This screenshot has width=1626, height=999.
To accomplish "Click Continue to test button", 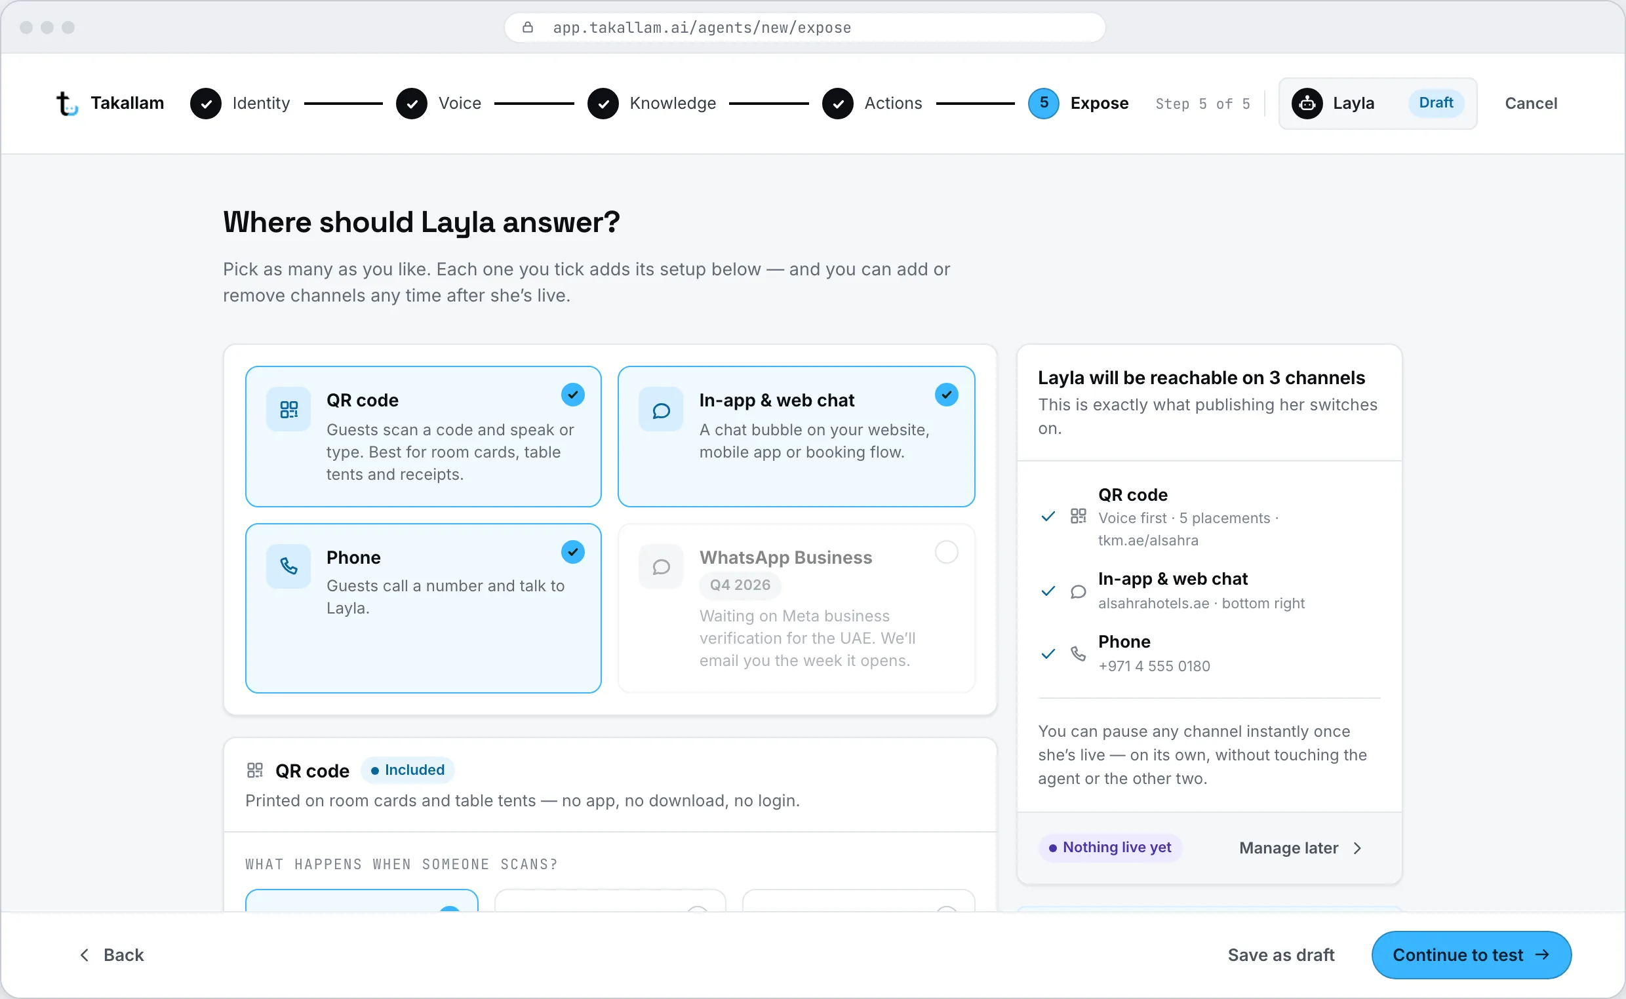I will tap(1471, 955).
